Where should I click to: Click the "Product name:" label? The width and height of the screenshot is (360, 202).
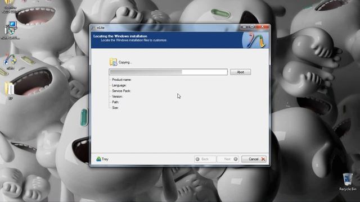point(121,80)
